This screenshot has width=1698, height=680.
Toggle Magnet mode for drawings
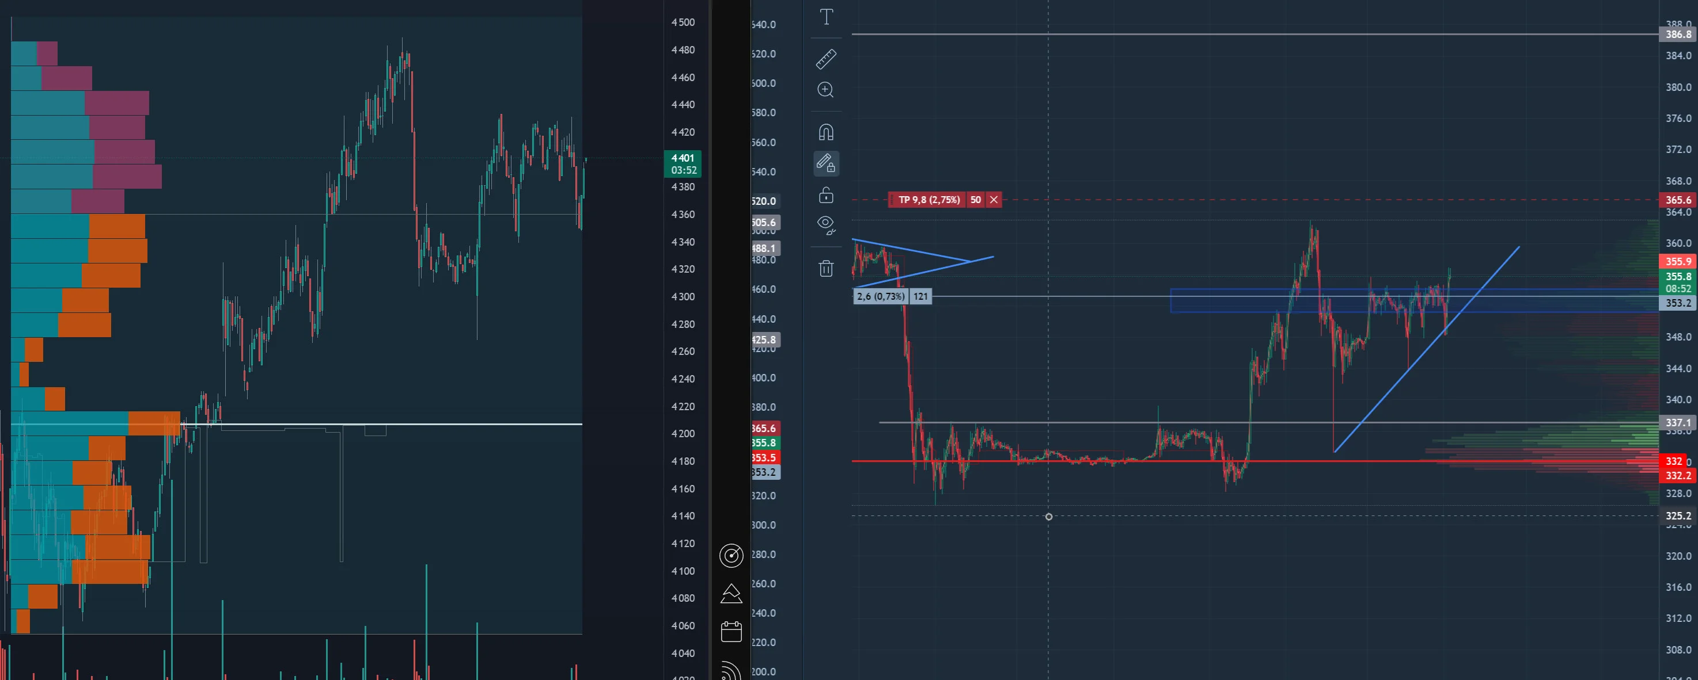826,132
